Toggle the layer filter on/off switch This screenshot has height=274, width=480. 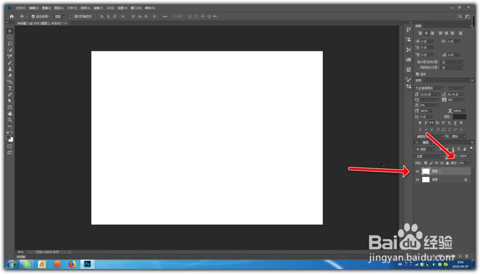click(x=471, y=148)
